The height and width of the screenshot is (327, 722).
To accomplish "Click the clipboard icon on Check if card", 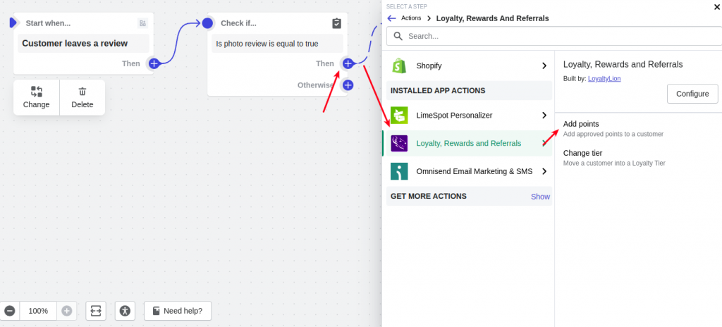I will pyautogui.click(x=336, y=23).
